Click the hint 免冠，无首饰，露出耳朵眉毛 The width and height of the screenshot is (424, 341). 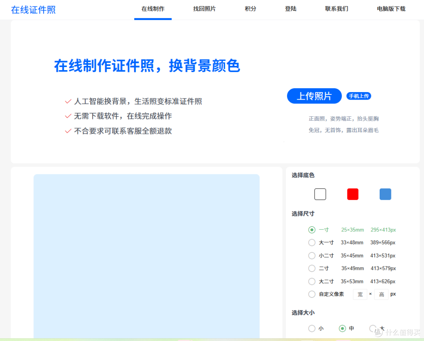click(x=344, y=130)
